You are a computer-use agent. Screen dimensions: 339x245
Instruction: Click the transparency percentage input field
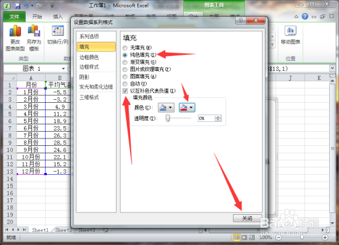pos(206,118)
